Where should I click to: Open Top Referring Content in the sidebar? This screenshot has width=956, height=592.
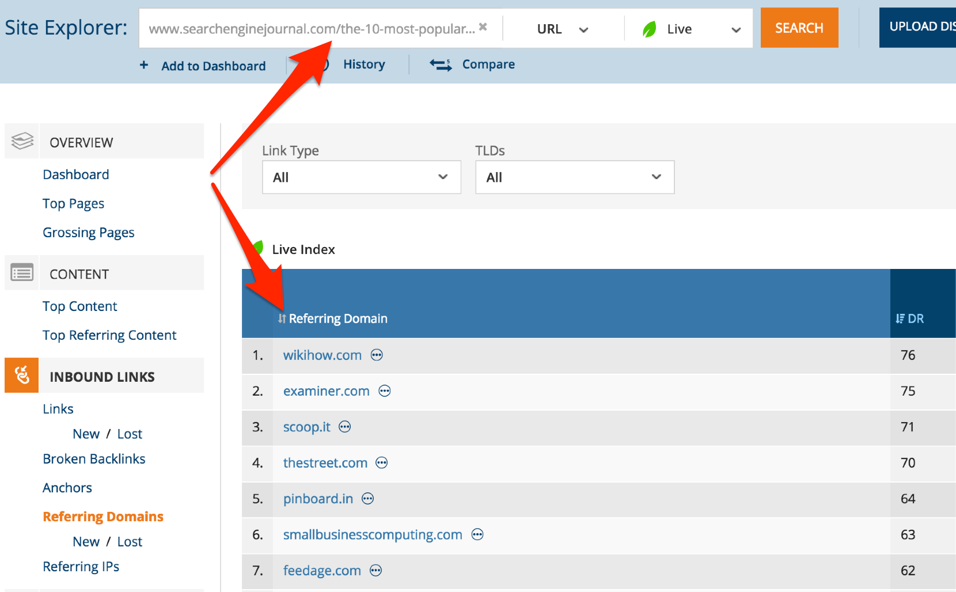[x=109, y=335]
